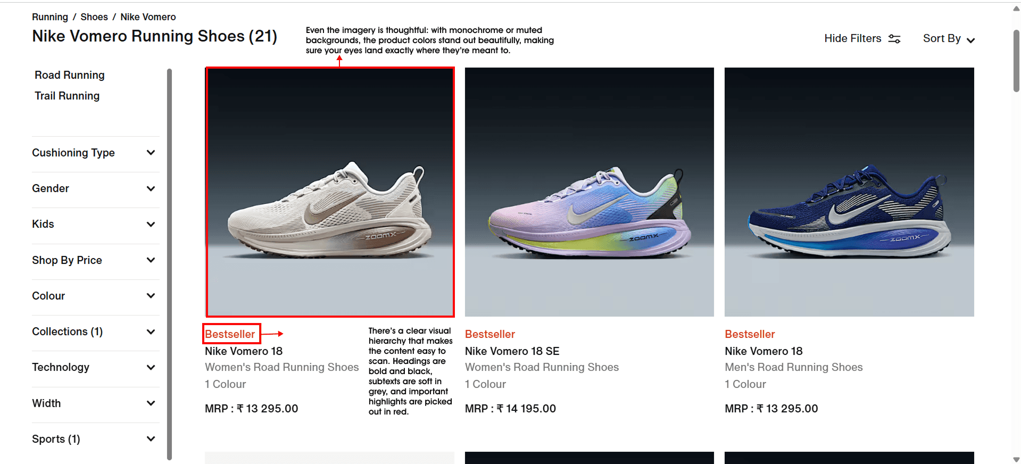The image size is (1021, 464).
Task: Expand the Gender filter chevron
Action: pyautogui.click(x=151, y=188)
